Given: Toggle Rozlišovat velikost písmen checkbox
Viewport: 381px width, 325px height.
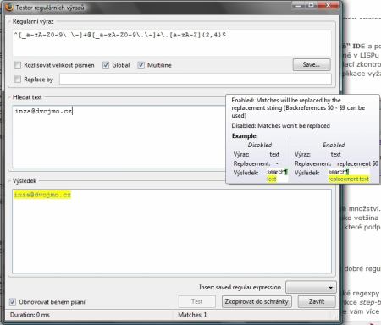Looking at the screenshot, I should pos(18,65).
